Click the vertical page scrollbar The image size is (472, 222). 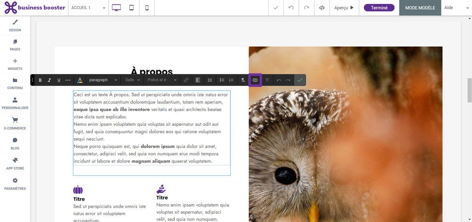[469, 90]
